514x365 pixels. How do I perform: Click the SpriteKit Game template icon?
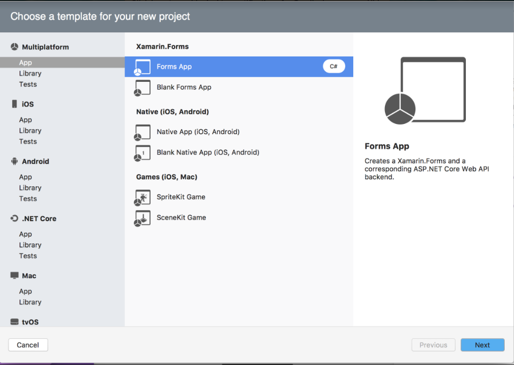tap(142, 198)
